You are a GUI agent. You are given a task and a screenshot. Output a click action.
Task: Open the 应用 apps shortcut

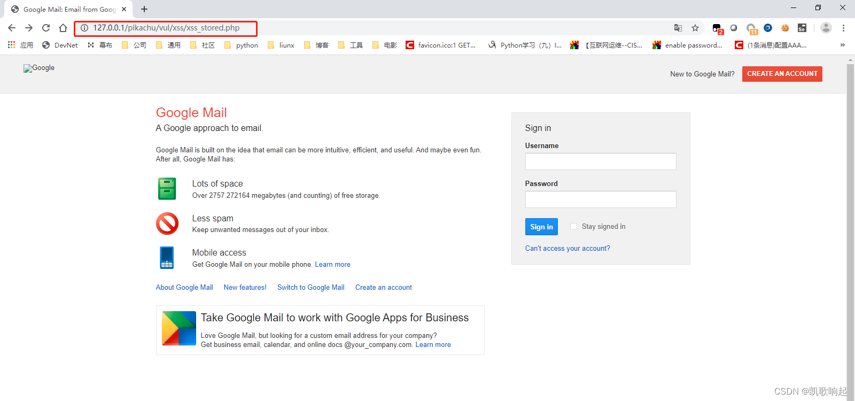pyautogui.click(x=20, y=45)
